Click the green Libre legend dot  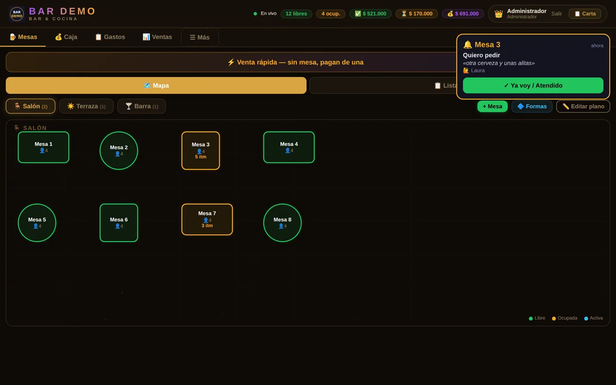(531, 319)
